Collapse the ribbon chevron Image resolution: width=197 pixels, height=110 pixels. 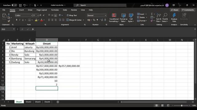(x=195, y=25)
